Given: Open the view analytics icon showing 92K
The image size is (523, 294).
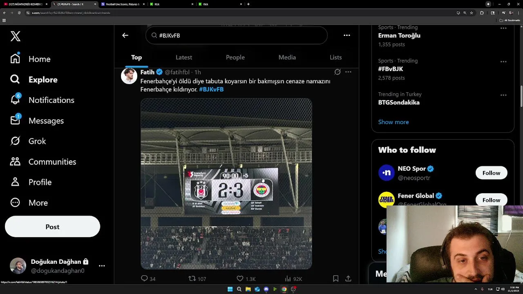Looking at the screenshot, I should pos(288,278).
